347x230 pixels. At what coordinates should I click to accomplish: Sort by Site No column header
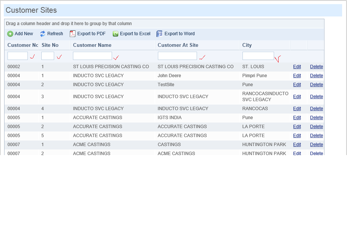(50, 45)
